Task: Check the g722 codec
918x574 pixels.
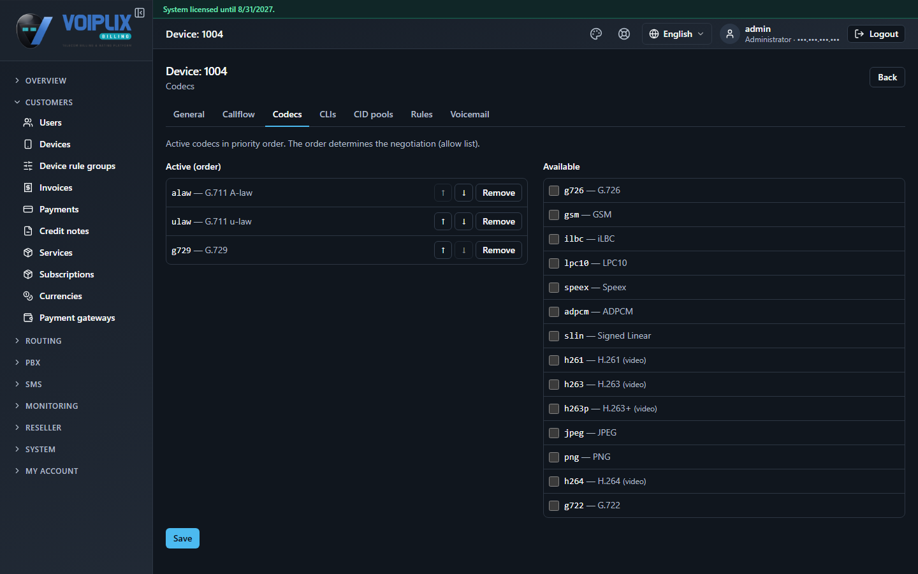Action: click(x=554, y=506)
